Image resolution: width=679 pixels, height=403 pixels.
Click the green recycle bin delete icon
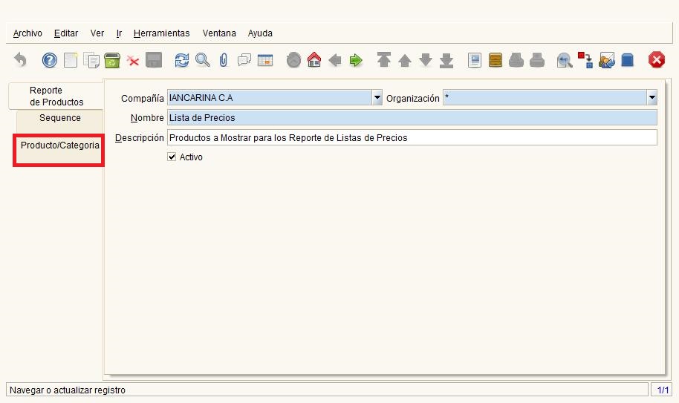(112, 60)
